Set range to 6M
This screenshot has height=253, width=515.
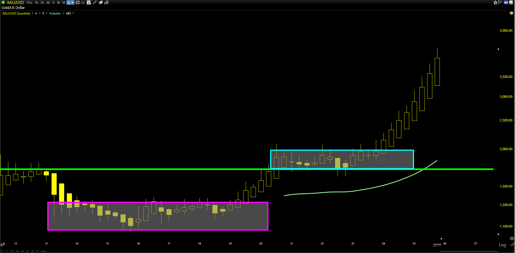click(17, 251)
